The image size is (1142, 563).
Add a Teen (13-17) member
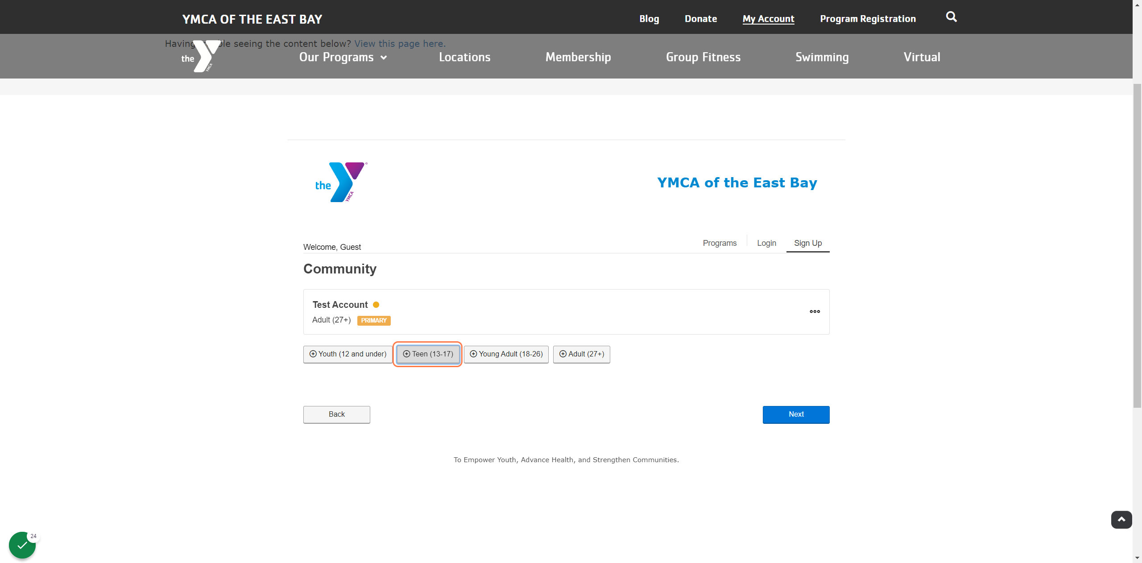[428, 354]
